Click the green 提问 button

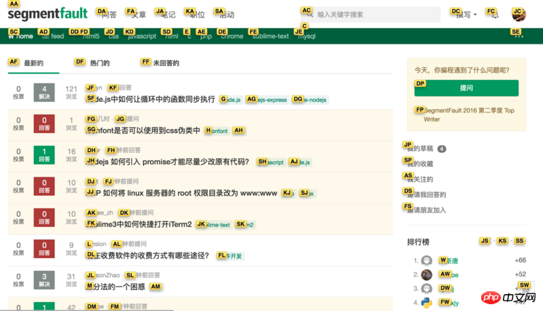[466, 88]
